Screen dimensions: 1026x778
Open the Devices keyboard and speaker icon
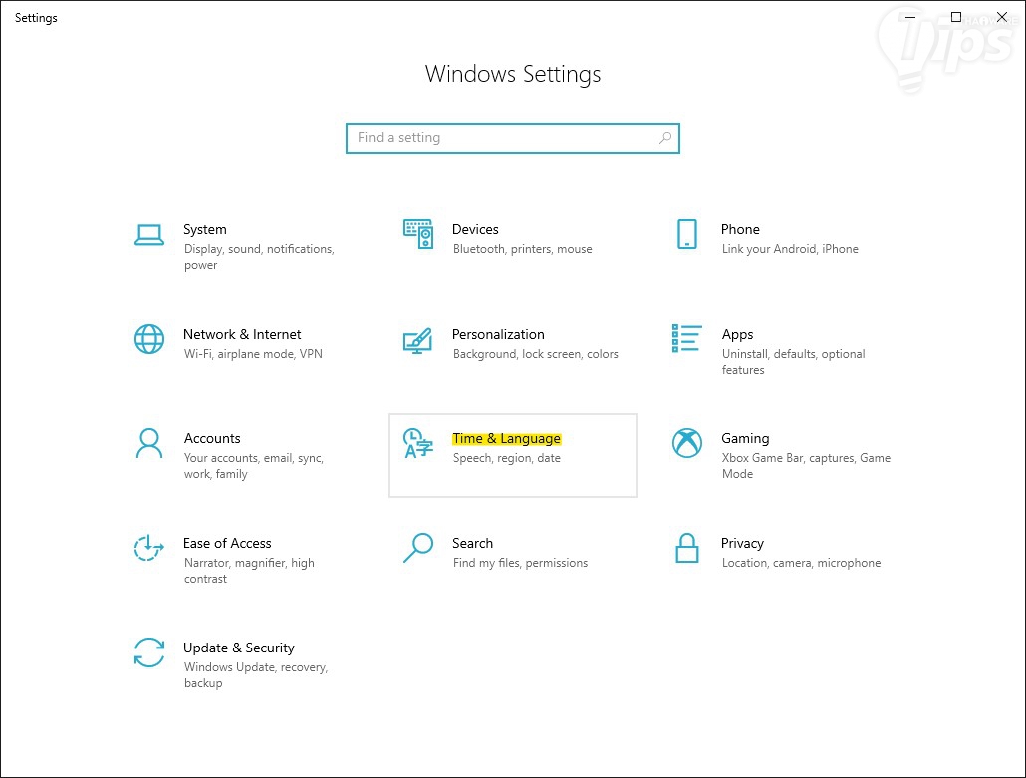pos(418,234)
